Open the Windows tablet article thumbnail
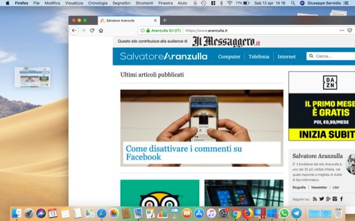This screenshot has height=221, width=355. click(244, 193)
